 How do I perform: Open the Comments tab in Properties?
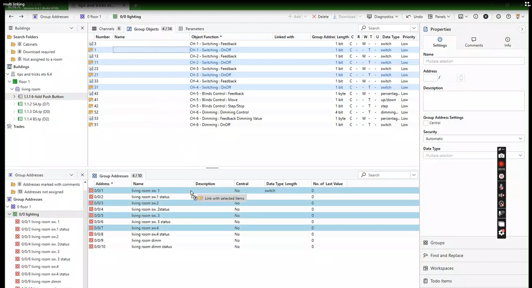point(474,42)
